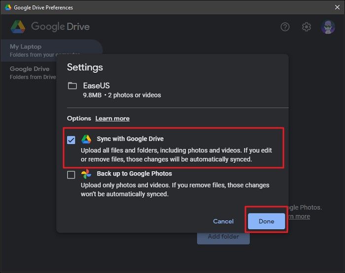Click the Google Drive Preferences title text
The width and height of the screenshot is (345, 273).
coord(43,7)
